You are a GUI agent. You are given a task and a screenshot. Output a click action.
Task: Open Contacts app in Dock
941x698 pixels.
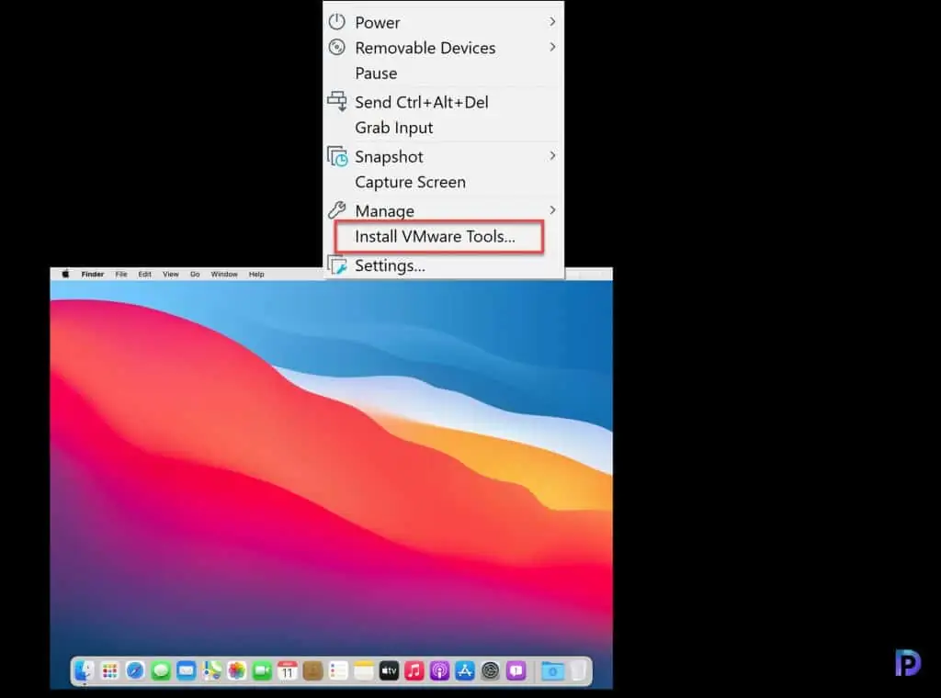click(x=312, y=671)
